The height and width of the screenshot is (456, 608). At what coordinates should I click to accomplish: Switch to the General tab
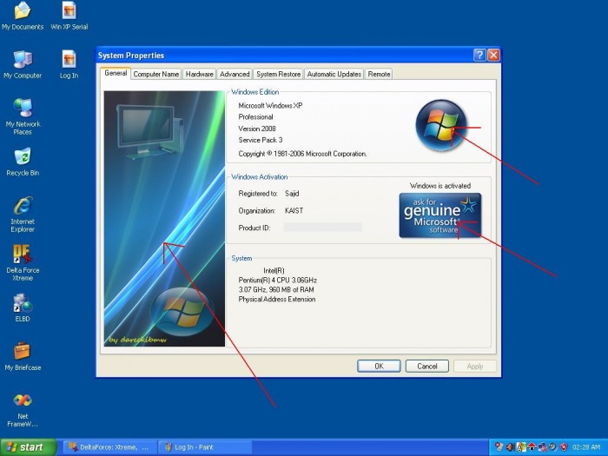point(116,73)
